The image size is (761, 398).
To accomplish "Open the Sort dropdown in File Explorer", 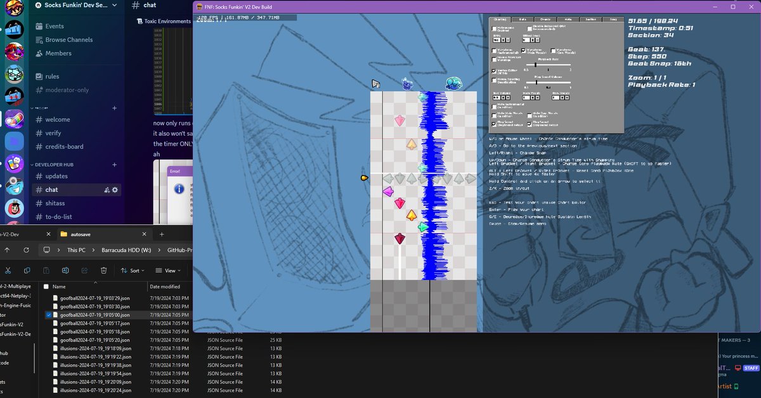I will pos(133,271).
